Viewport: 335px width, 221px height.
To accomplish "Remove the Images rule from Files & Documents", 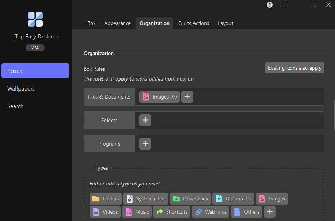I will tap(175, 97).
